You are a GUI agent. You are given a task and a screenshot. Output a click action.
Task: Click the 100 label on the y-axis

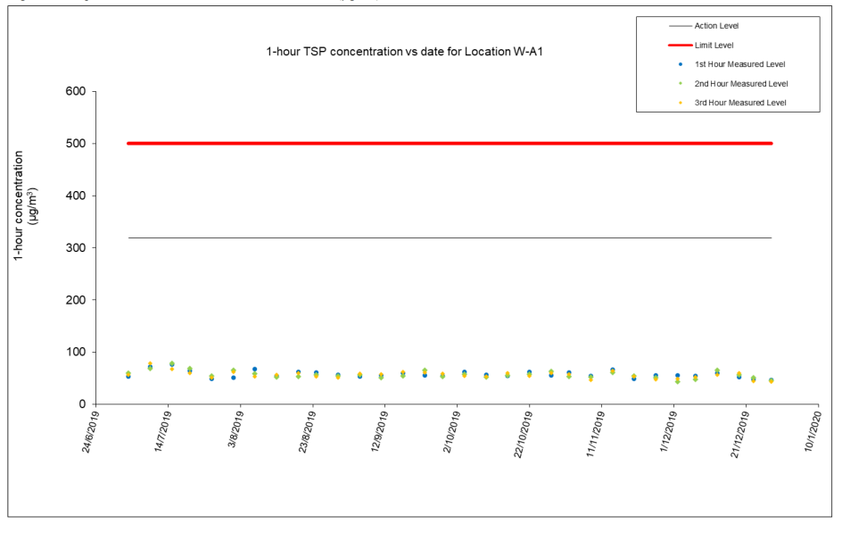(x=75, y=353)
